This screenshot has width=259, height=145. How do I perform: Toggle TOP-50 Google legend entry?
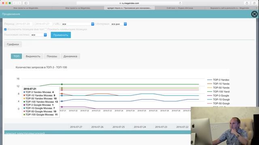point(218,104)
